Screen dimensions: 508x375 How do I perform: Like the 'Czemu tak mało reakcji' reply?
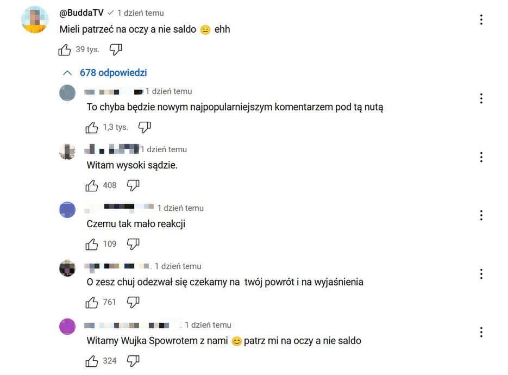coord(92,244)
